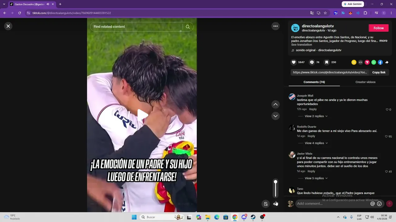396x222 pixels.
Task: Open Chrome extensions puzzle menu
Action: 365,13
